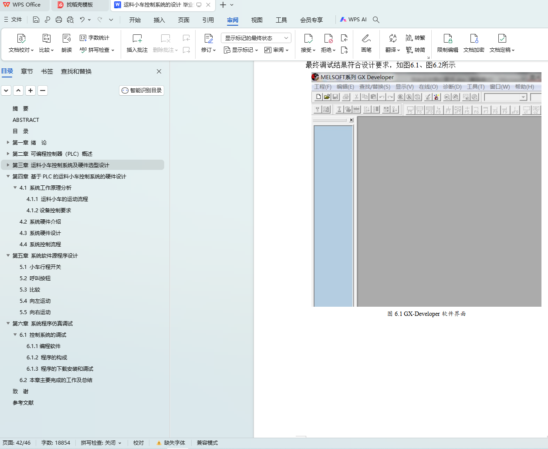
Task: Collapse the 第五章 系统软件源程序设计 node
Action: (x=8, y=255)
